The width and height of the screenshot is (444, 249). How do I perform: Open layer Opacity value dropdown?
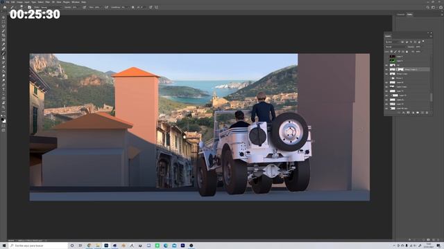[418, 47]
